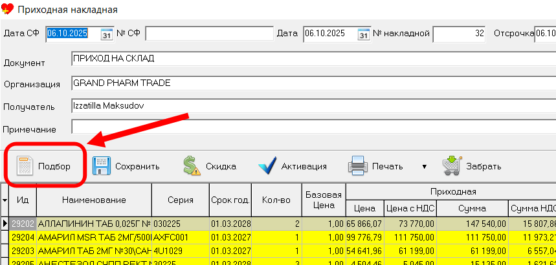Click the Цена column header

[x=365, y=208]
